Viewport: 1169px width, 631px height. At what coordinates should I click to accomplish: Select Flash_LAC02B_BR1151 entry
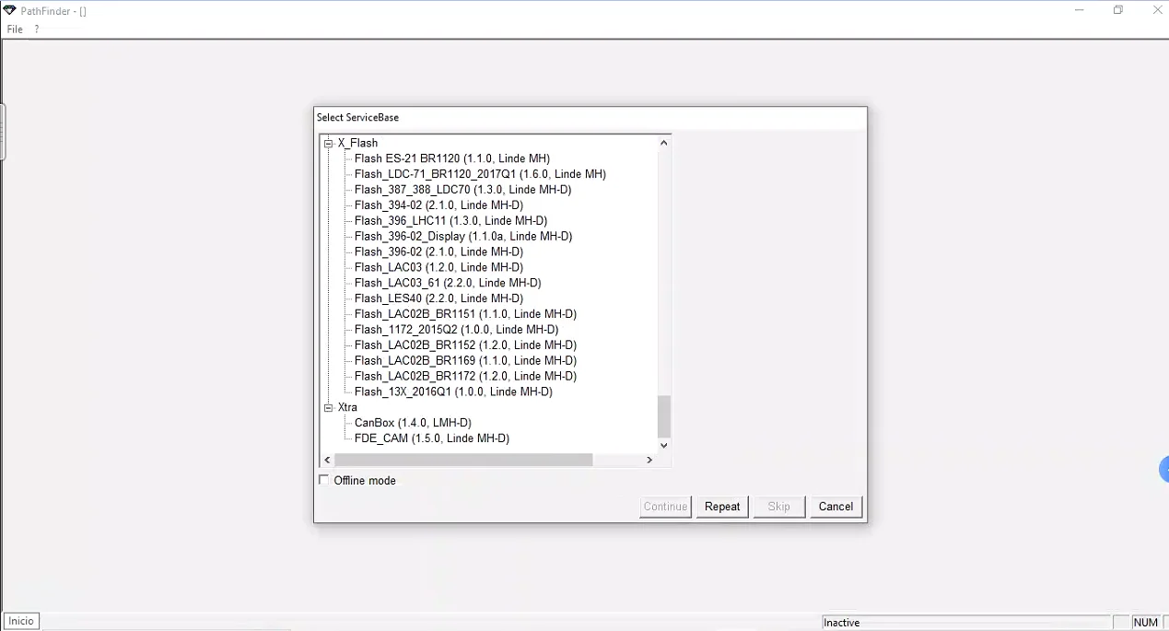(x=465, y=315)
